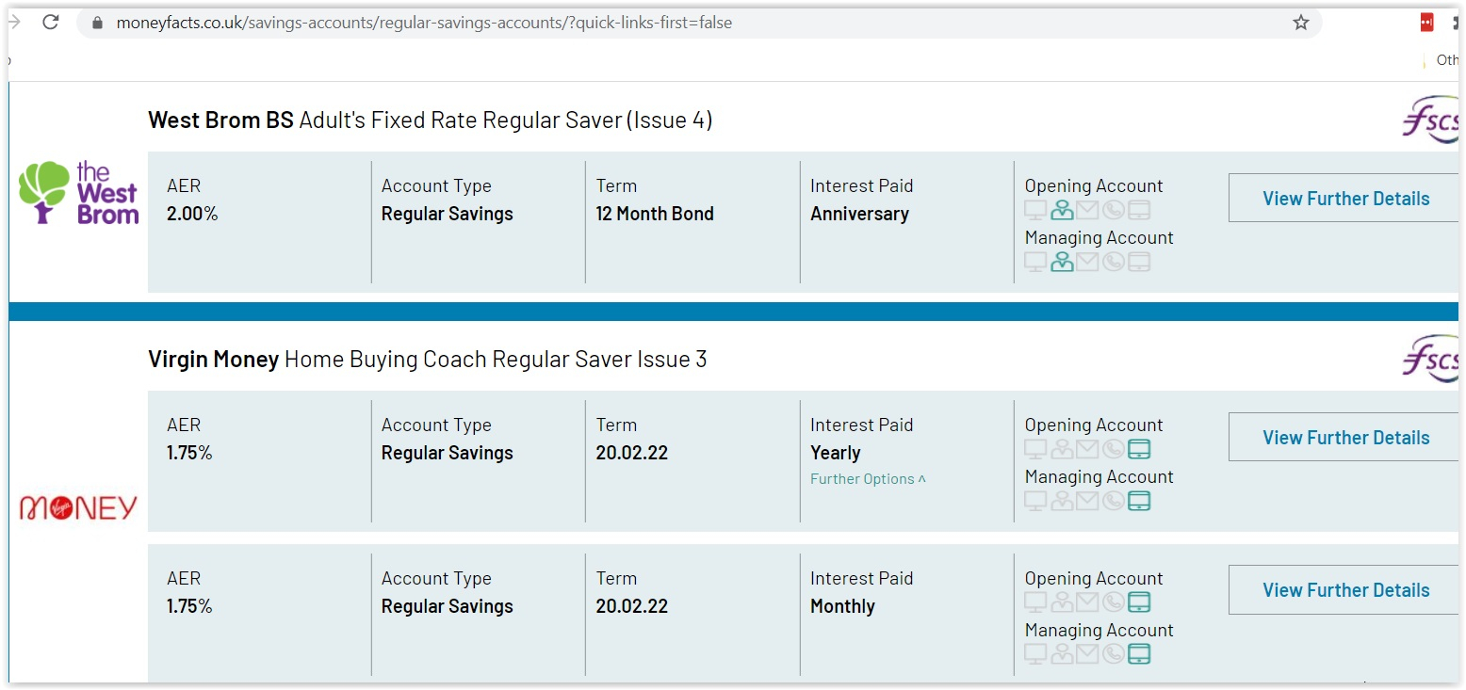This screenshot has height=690, width=1466.
Task: Open West Brom BS Adult's Fixed Rate Regular Saver title
Action: [430, 120]
